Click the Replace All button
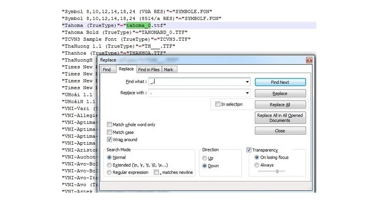The image size is (384, 208). tap(280, 105)
